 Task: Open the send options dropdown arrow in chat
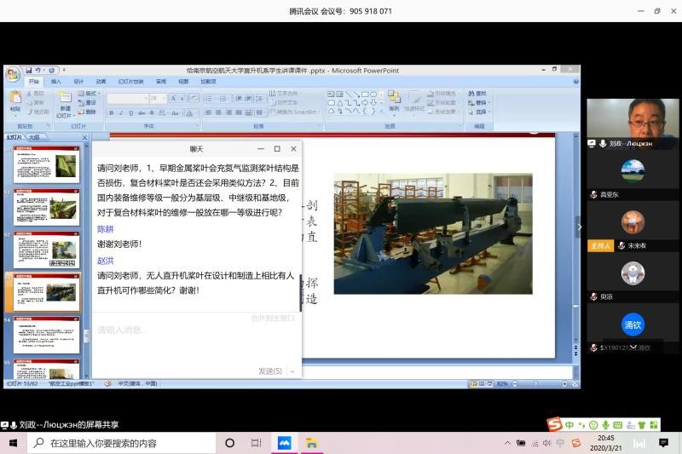coord(292,371)
